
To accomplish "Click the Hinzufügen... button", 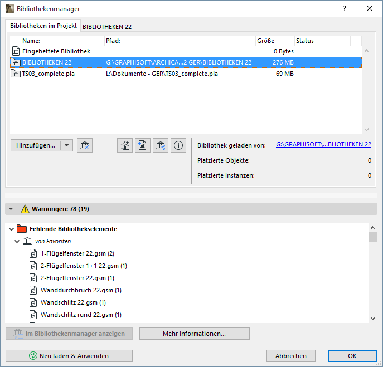I will pyautogui.click(x=36, y=145).
